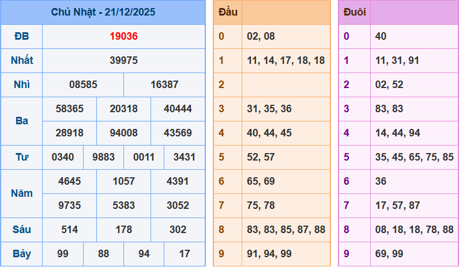Click fourth prize number 0011
Image resolution: width=459 pixels, height=267 pixels.
coord(144,157)
